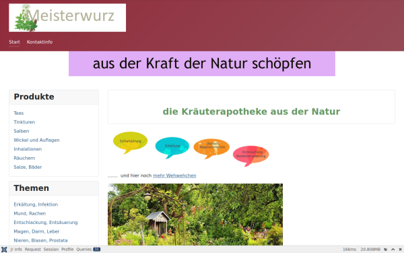Screen dimensions: 404x253
Task: Open Mund, Rachen topic link
Action: 30,213
